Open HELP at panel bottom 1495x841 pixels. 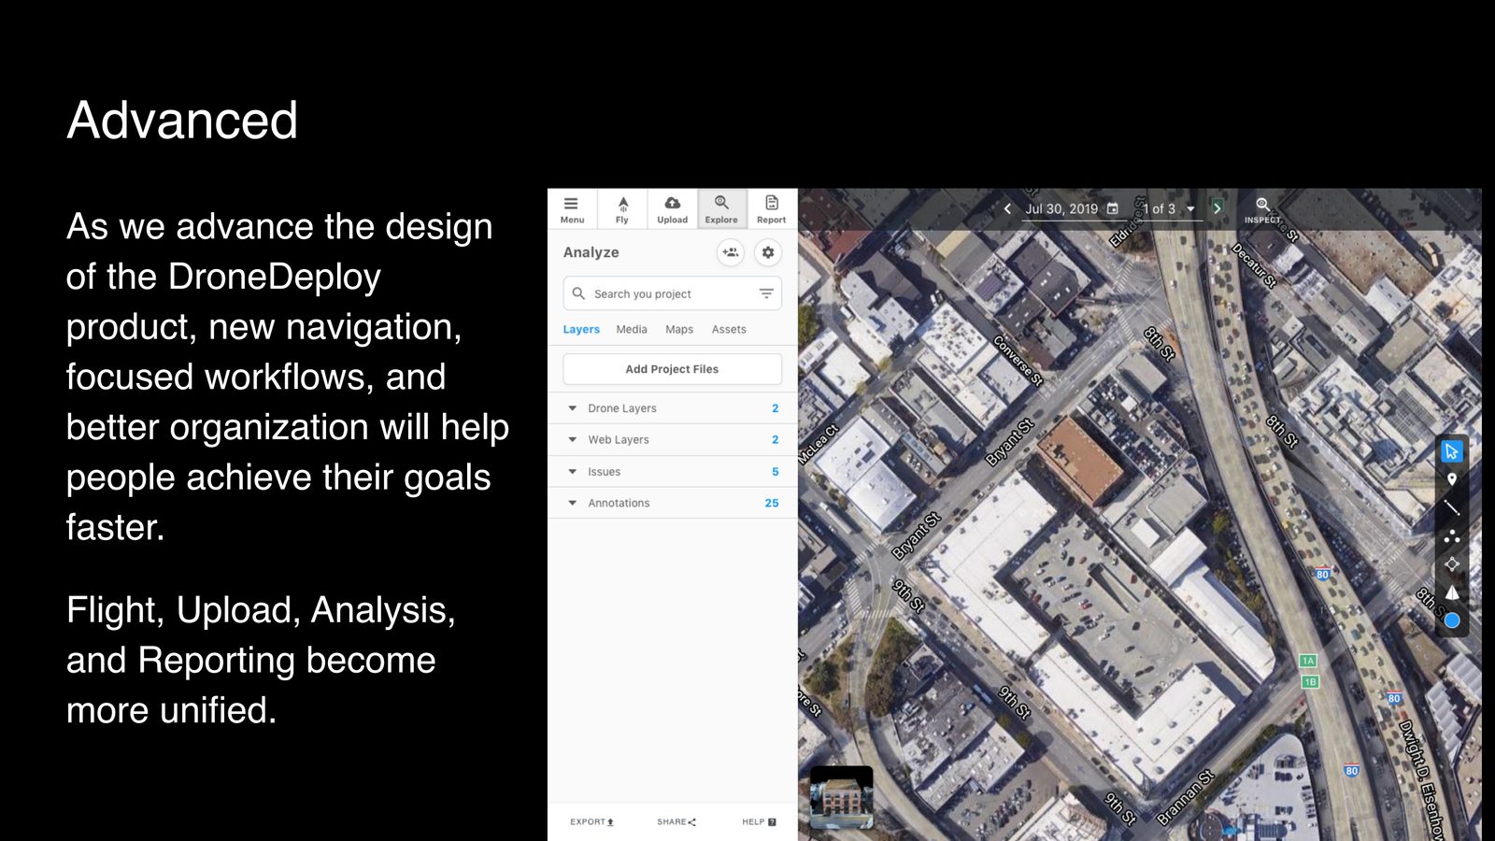[x=759, y=822]
